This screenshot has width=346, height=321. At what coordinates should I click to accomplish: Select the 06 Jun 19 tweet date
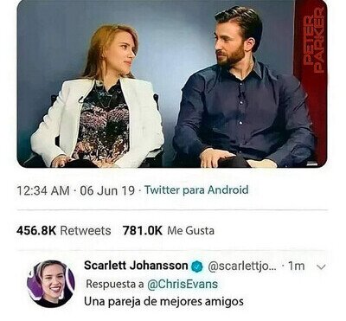(107, 190)
